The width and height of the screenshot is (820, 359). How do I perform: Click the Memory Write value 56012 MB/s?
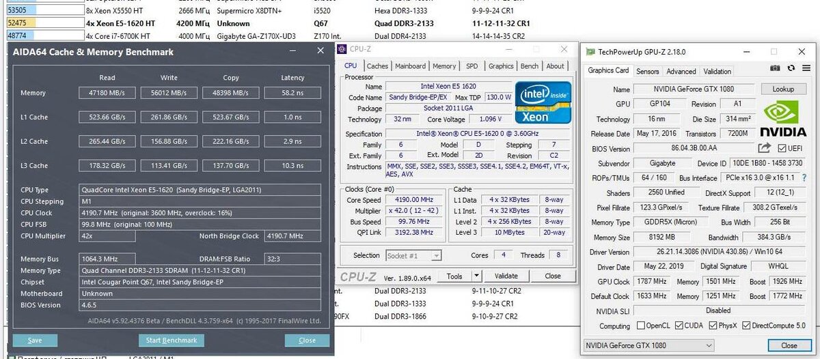169,93
